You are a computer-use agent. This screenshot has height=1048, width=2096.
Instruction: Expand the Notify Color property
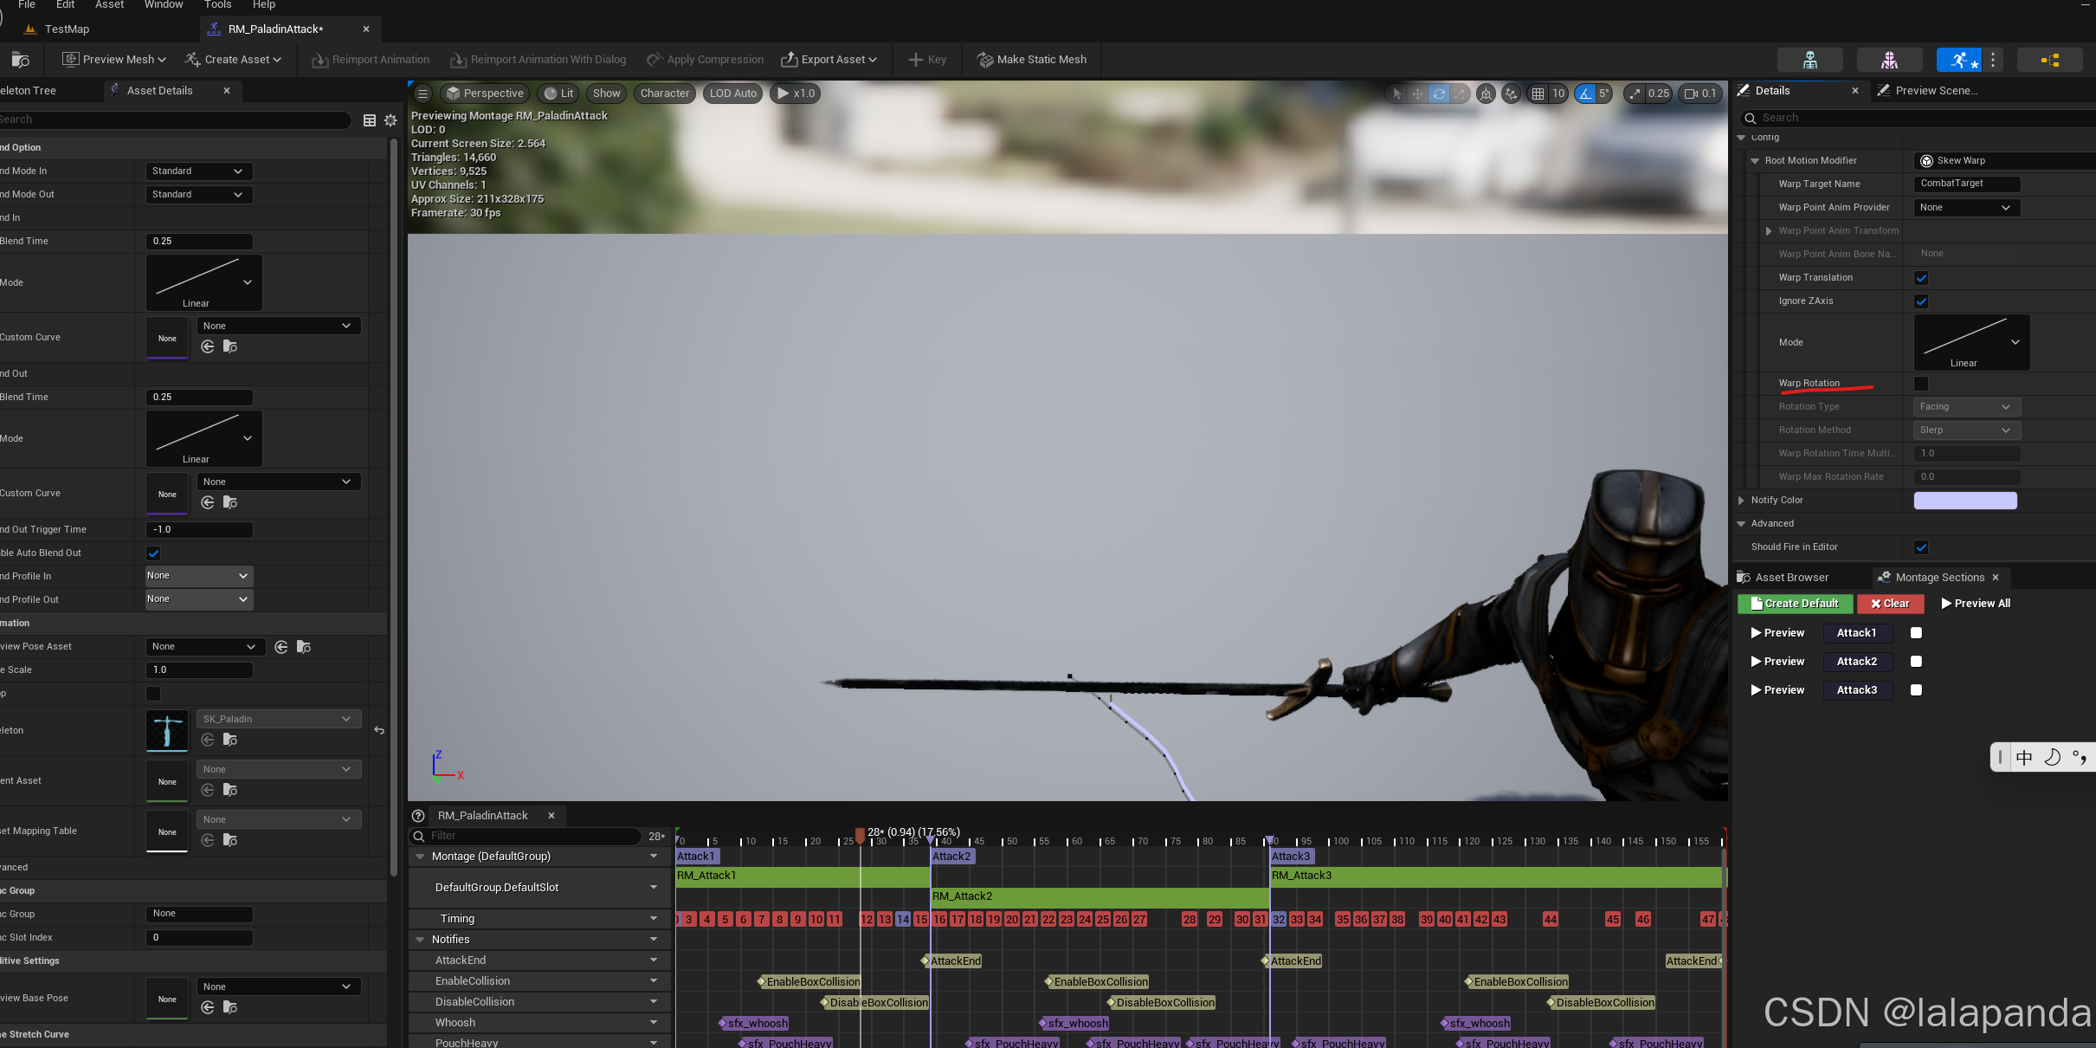tap(1742, 501)
